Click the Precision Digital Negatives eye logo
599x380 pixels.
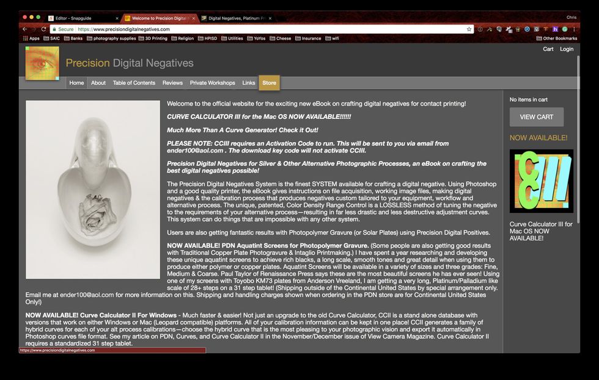(42, 63)
